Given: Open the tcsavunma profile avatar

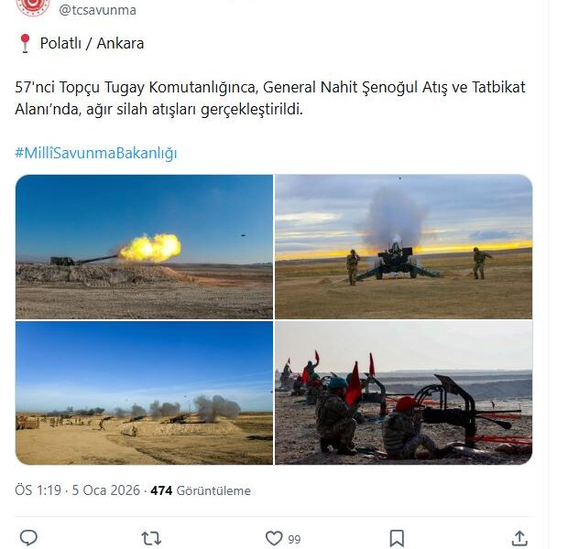Looking at the screenshot, I should [x=33, y=7].
